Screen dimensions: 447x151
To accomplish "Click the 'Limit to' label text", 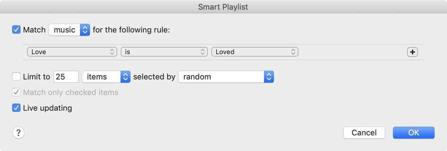I will 37,77.
